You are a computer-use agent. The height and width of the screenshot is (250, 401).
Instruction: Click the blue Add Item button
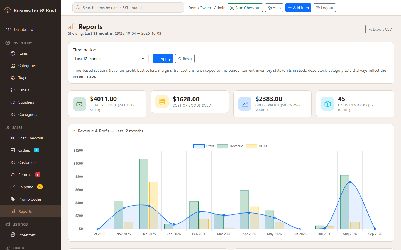298,8
